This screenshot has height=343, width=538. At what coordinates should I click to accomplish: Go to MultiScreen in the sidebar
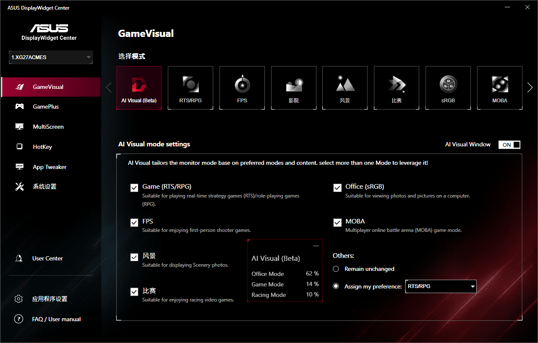point(51,127)
